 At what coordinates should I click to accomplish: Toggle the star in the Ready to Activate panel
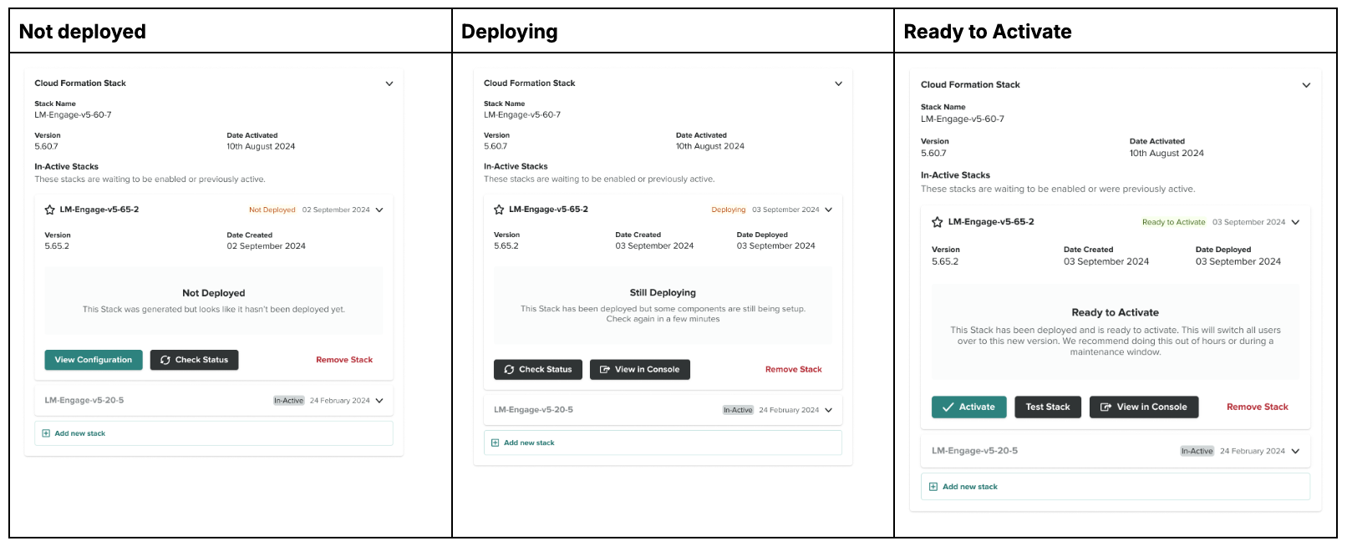click(x=937, y=222)
